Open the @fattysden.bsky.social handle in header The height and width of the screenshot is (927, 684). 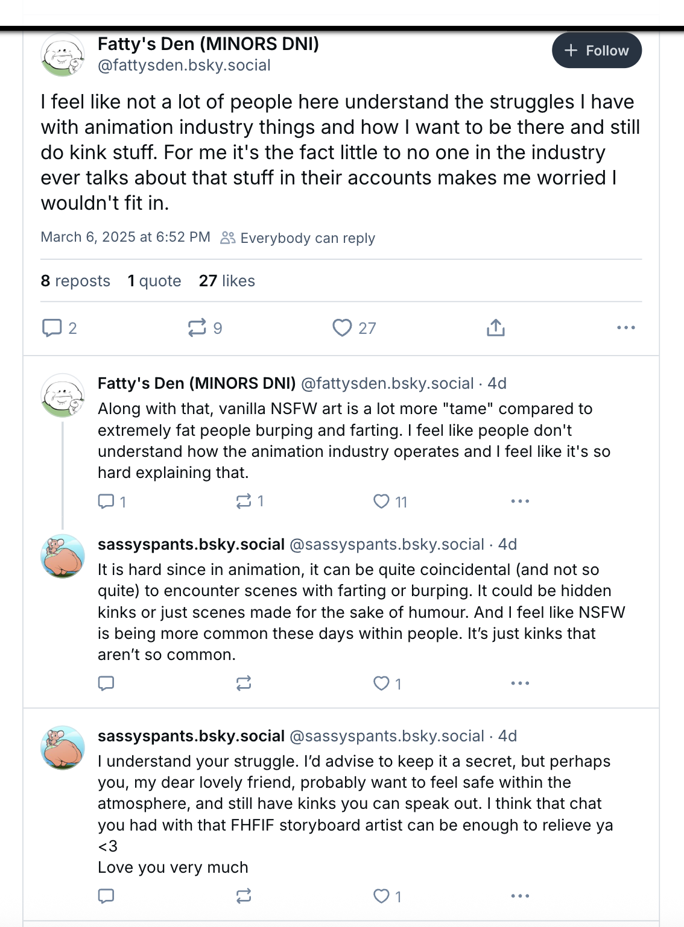(184, 65)
